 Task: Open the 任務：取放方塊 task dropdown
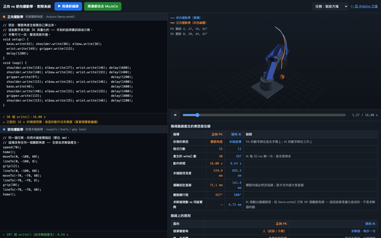[x=330, y=6]
